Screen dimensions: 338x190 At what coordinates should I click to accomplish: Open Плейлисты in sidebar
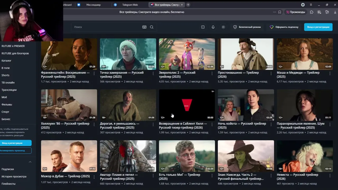pyautogui.click(x=8, y=184)
